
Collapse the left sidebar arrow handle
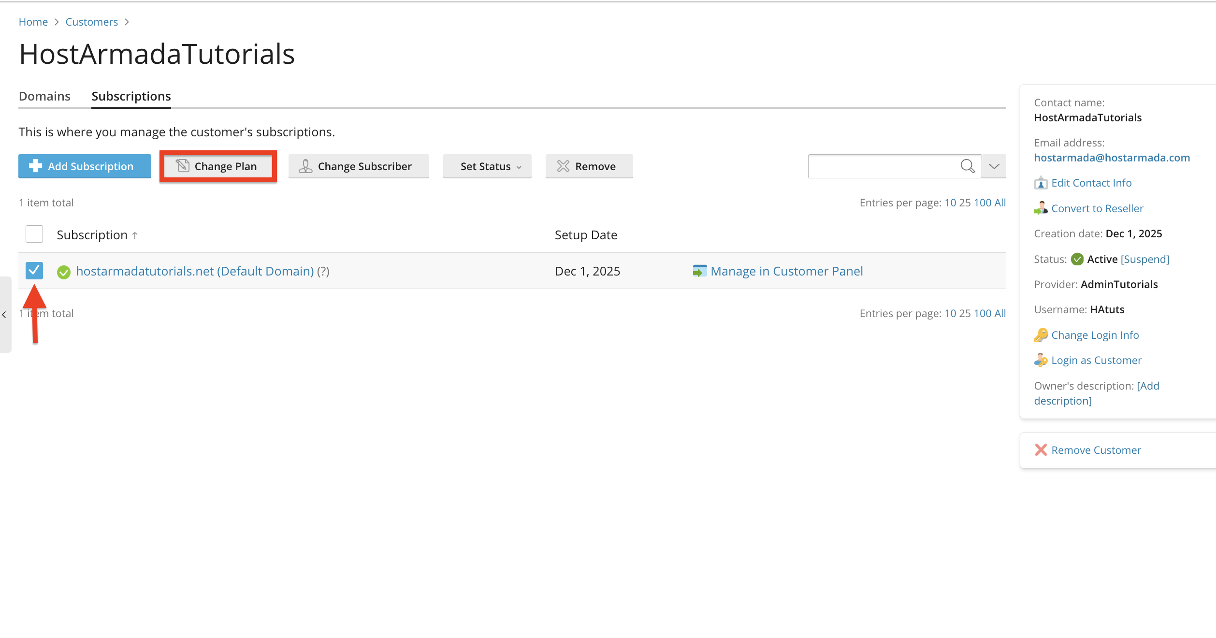[x=5, y=315]
